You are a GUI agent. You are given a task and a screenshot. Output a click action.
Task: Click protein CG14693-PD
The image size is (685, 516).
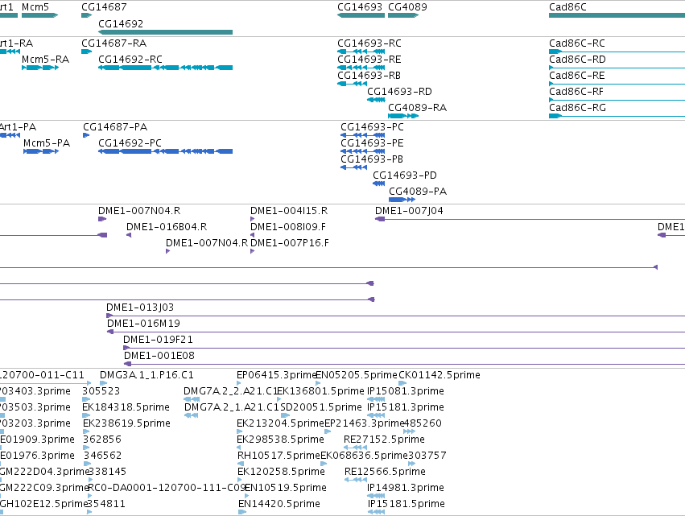[379, 184]
